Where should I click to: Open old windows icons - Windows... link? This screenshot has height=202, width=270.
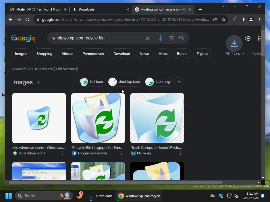[x=39, y=148]
